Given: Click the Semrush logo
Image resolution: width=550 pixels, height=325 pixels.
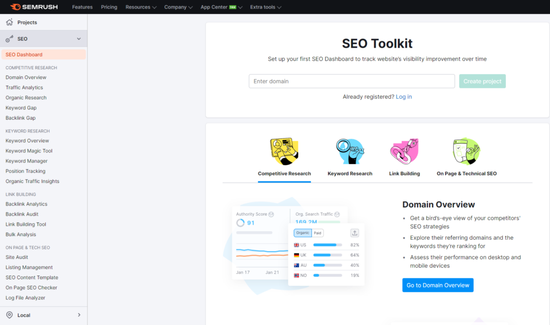Looking at the screenshot, I should [x=34, y=7].
